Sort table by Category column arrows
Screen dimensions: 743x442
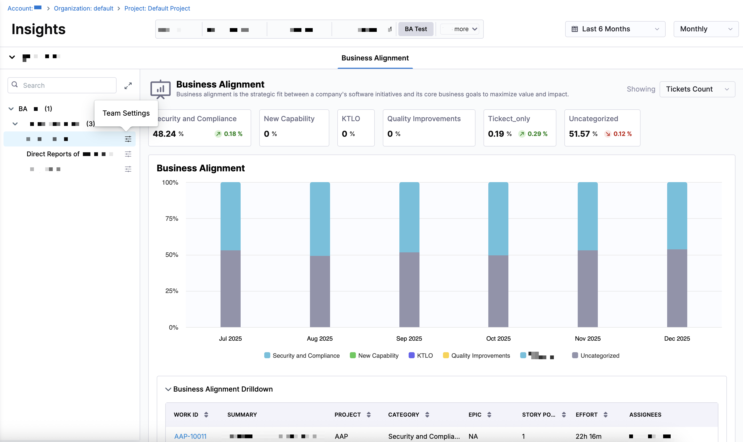point(427,415)
